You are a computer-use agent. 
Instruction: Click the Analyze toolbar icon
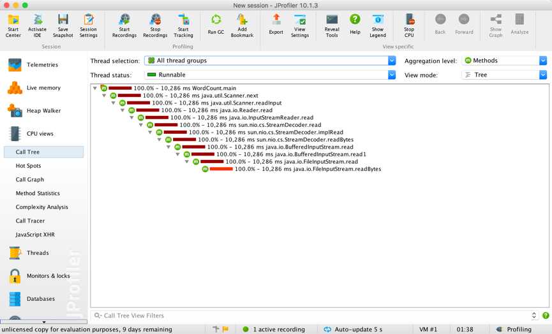pyautogui.click(x=519, y=24)
